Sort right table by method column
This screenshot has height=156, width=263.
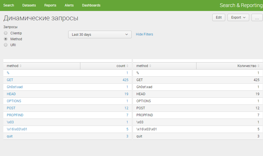(x=144, y=66)
